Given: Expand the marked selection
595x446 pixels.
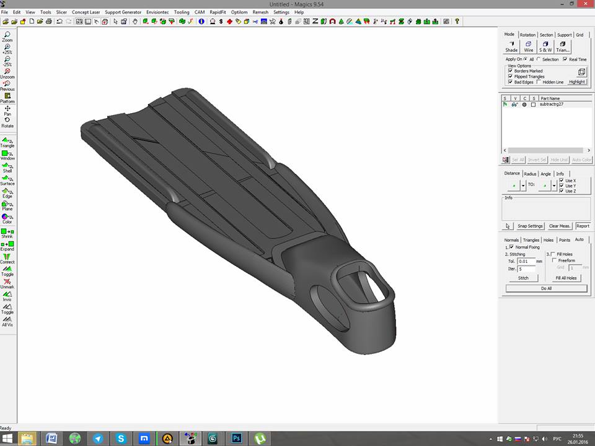Looking at the screenshot, I should click(x=7, y=246).
